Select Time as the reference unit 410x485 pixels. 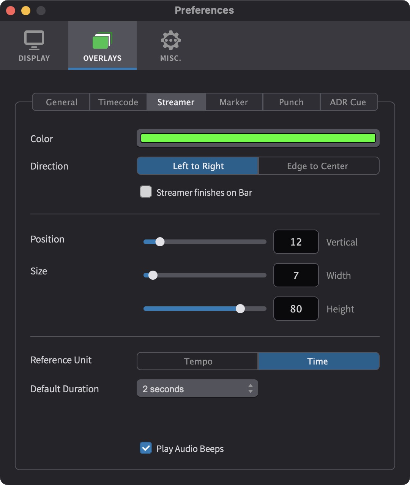[319, 361]
